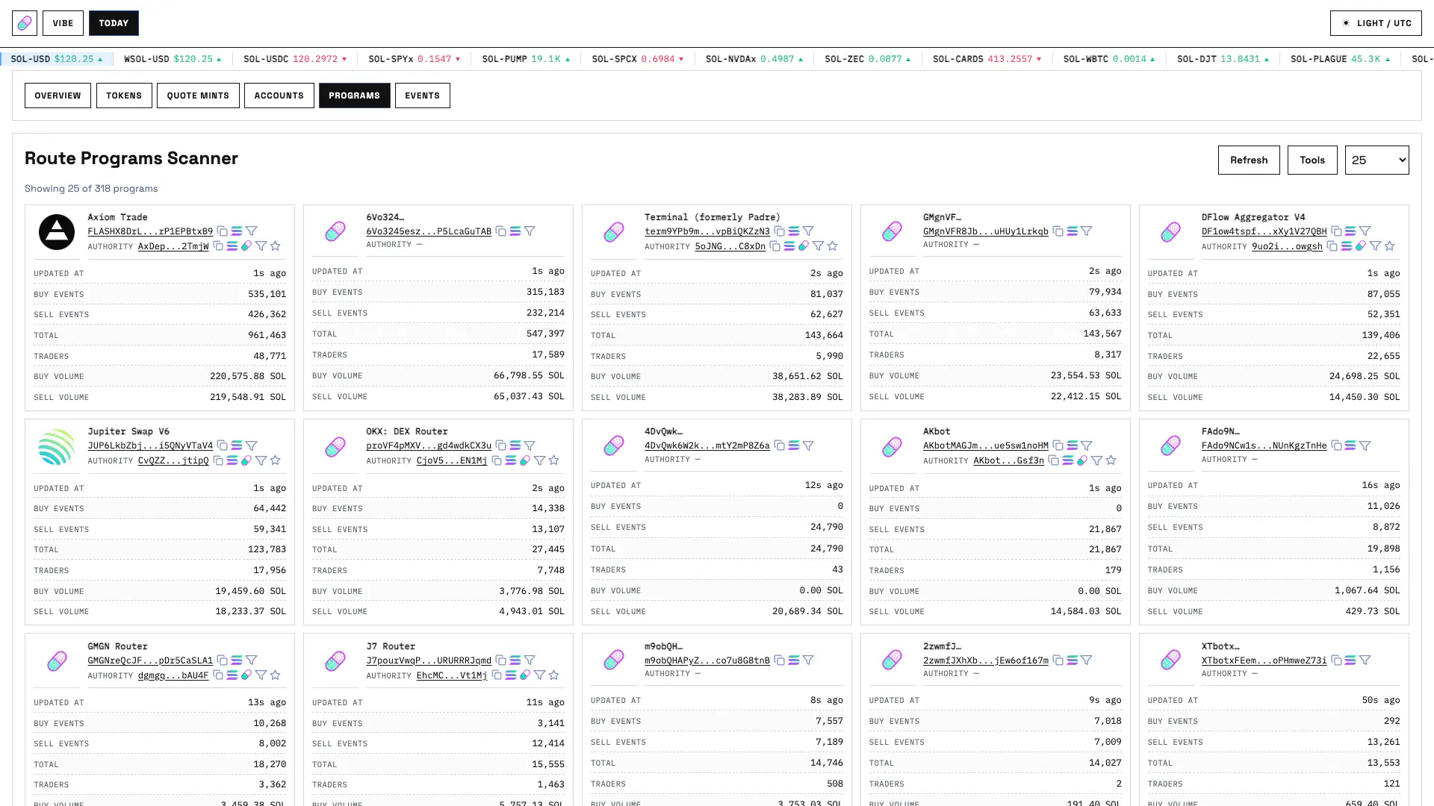This screenshot has height=806, width=1434.
Task: Open Solana icon for JUP6LkbZbj address
Action: [x=237, y=446]
